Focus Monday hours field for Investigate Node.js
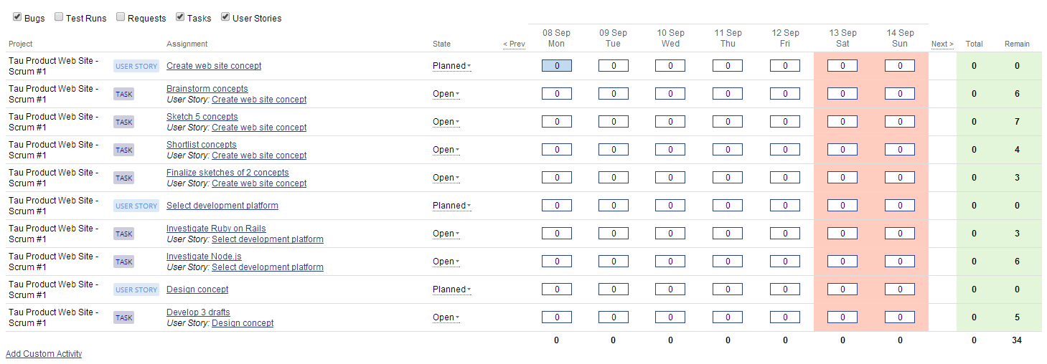The width and height of the screenshot is (1047, 364). [x=556, y=262]
